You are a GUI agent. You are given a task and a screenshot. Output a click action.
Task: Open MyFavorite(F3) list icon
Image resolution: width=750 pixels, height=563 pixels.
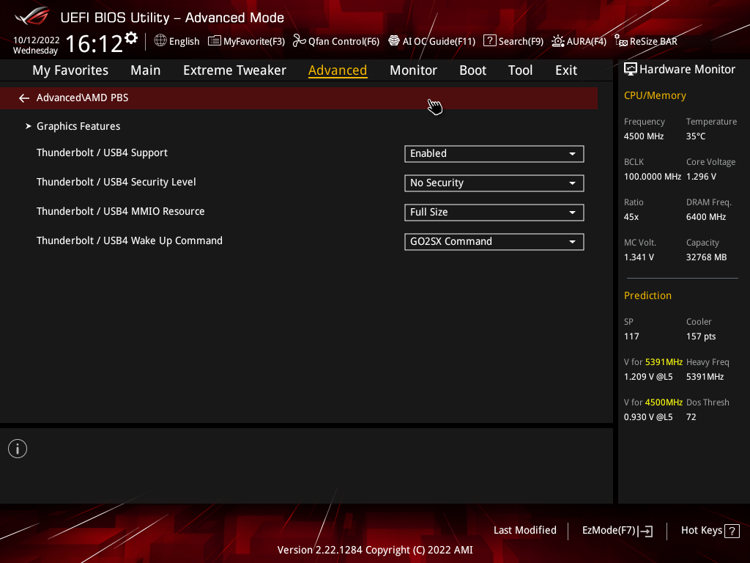point(215,41)
